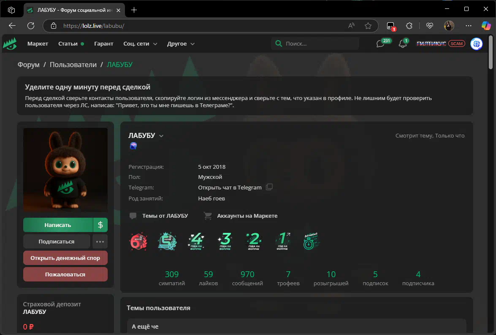Click ЛАБУБУ breadcrumb link
Viewport: 496px width, 335px height.
[x=119, y=65]
